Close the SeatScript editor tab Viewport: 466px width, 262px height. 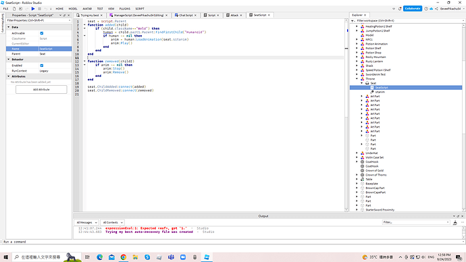pos(269,15)
